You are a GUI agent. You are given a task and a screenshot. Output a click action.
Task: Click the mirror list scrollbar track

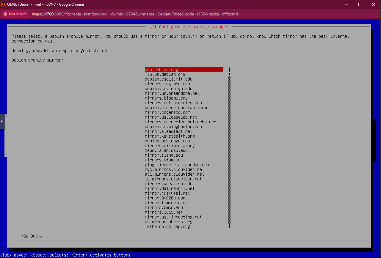tap(229, 149)
